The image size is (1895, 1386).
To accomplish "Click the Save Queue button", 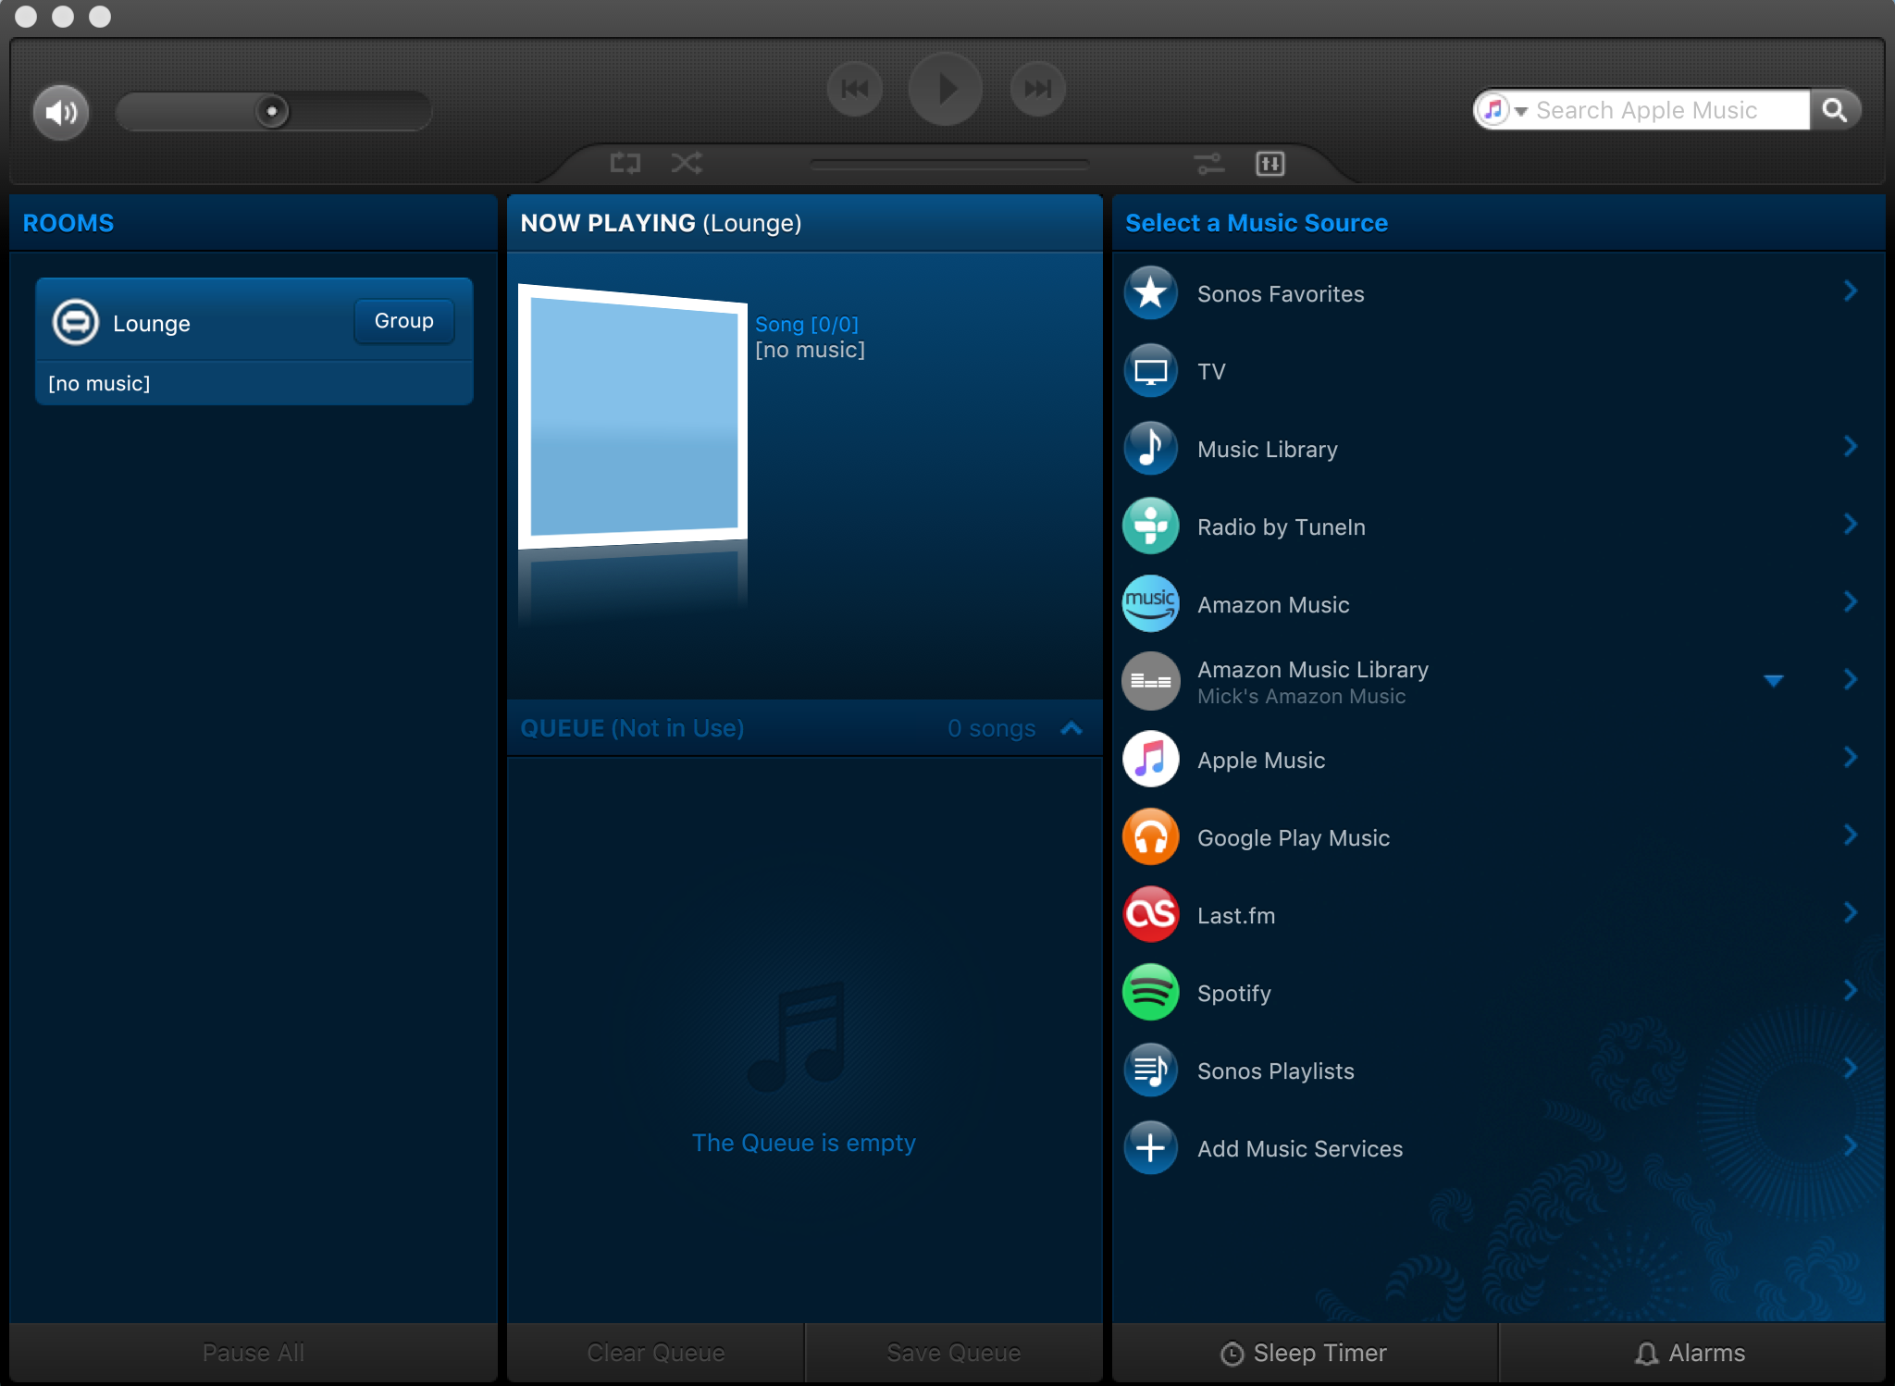I will tap(954, 1353).
